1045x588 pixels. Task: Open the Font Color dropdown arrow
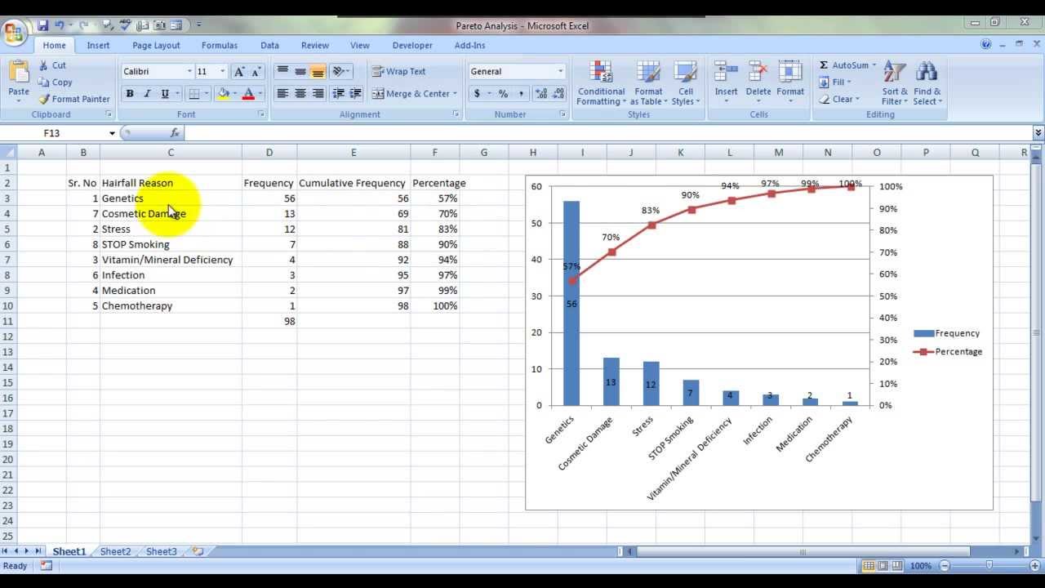click(x=260, y=94)
